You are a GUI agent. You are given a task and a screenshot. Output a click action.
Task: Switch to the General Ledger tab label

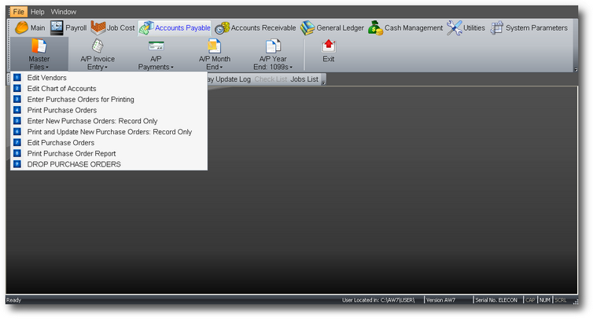(x=340, y=28)
